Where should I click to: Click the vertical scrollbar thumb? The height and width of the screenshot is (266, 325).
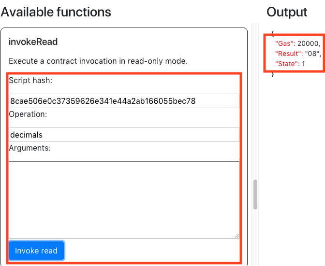[255, 194]
